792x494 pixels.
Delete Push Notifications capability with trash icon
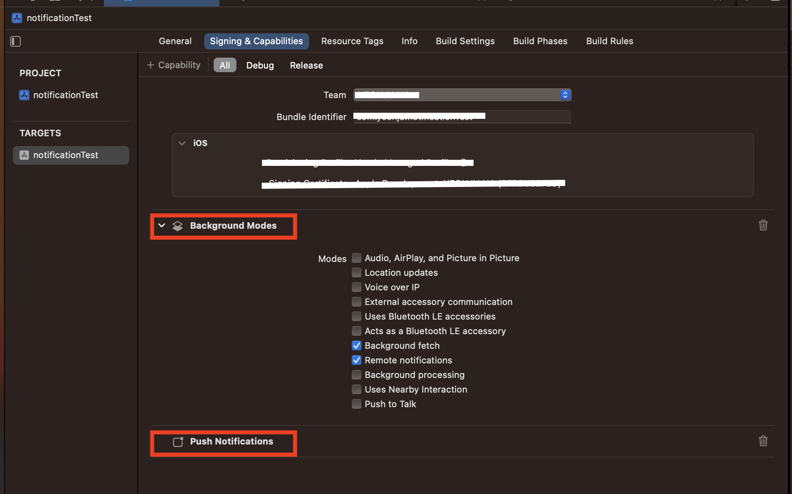click(x=763, y=441)
